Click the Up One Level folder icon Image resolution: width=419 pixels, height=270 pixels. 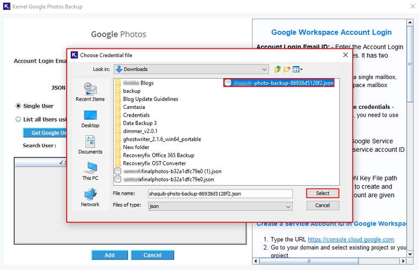tap(278, 69)
